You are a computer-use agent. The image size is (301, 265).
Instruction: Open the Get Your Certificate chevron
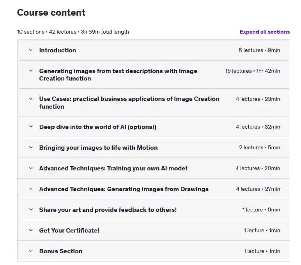(x=31, y=230)
